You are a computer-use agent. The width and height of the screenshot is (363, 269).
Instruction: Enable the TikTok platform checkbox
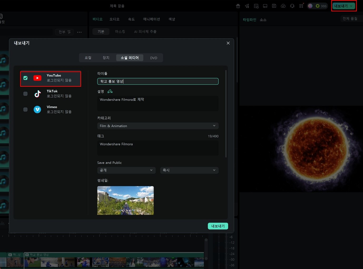(x=26, y=94)
